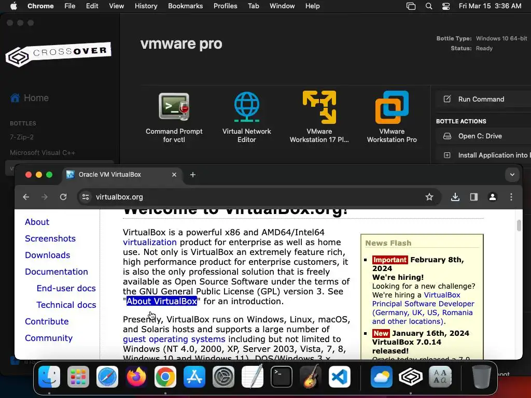Open App Store from the Dock
This screenshot has height=398, width=531.
pyautogui.click(x=194, y=377)
